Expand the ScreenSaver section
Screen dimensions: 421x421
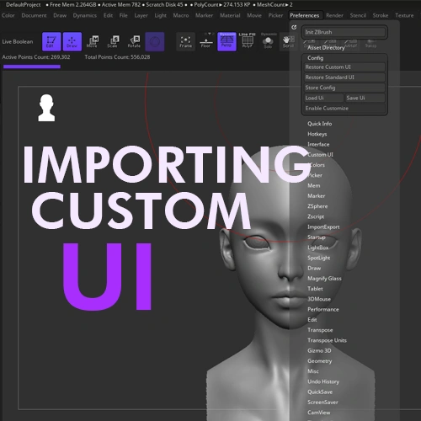coord(322,402)
